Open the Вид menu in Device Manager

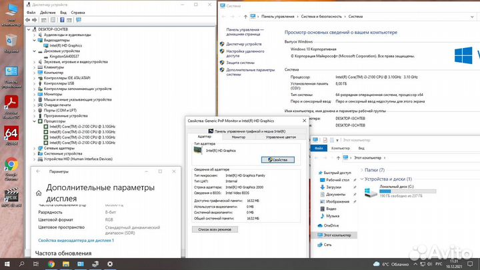pos(63,13)
